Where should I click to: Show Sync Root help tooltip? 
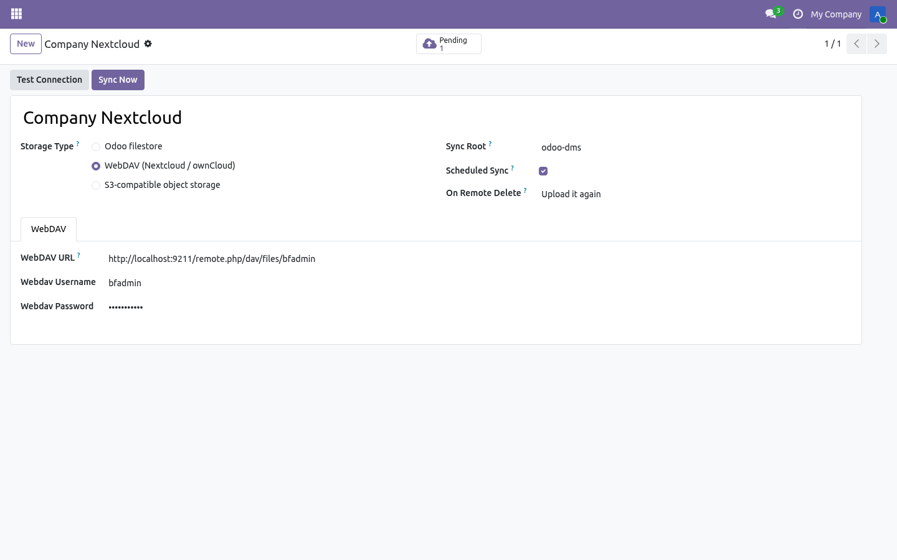(490, 144)
